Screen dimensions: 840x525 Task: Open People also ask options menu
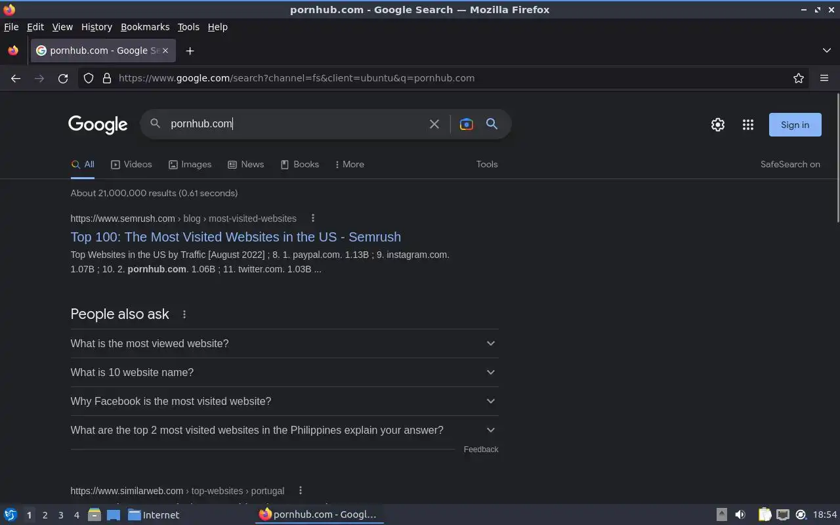pyautogui.click(x=184, y=314)
